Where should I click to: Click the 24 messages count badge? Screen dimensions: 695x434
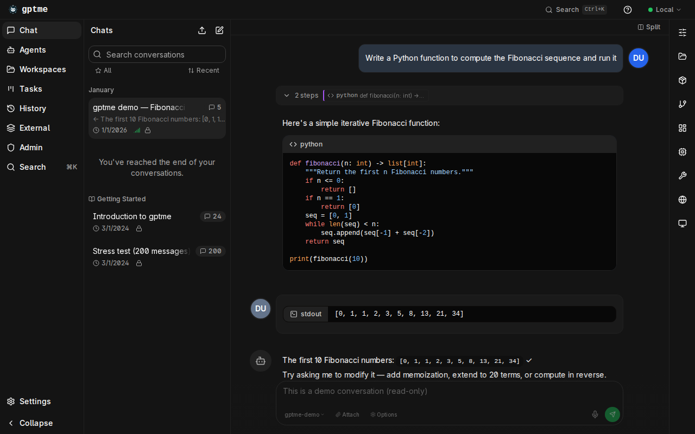coord(213,216)
